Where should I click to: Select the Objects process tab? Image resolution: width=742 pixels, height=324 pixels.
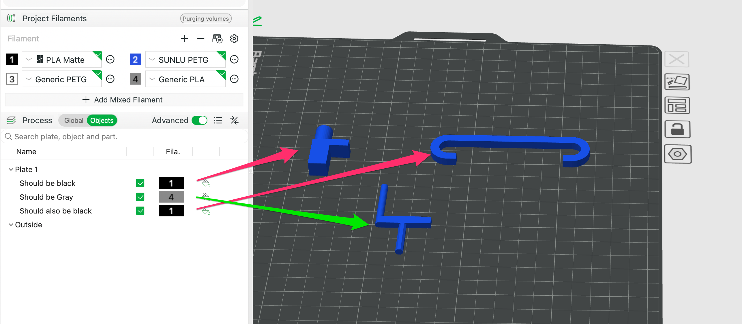tap(102, 120)
